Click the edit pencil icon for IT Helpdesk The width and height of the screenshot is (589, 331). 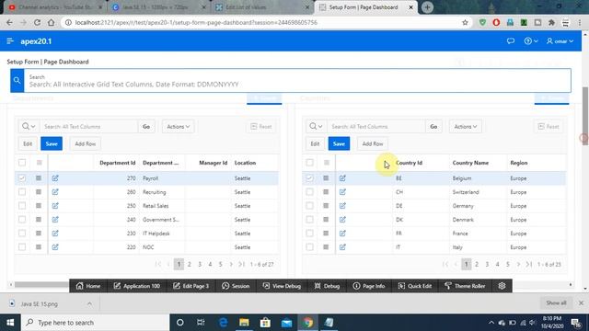coord(55,233)
